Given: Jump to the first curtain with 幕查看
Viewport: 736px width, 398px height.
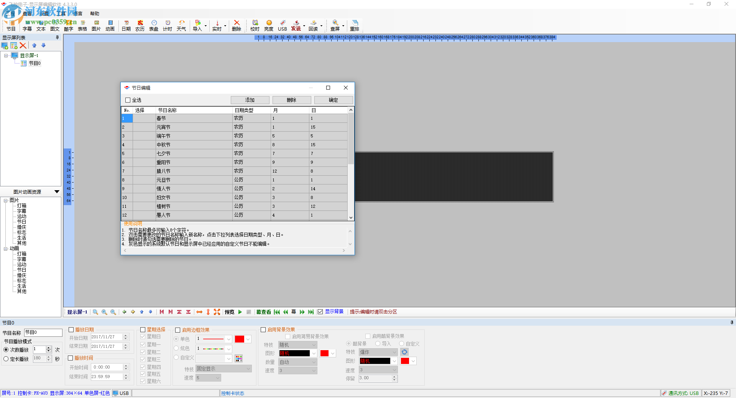Looking at the screenshot, I should point(277,312).
